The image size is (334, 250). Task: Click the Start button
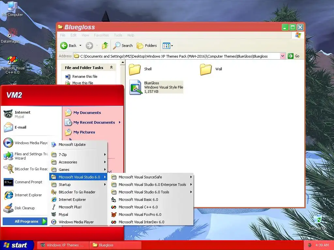click(x=16, y=245)
